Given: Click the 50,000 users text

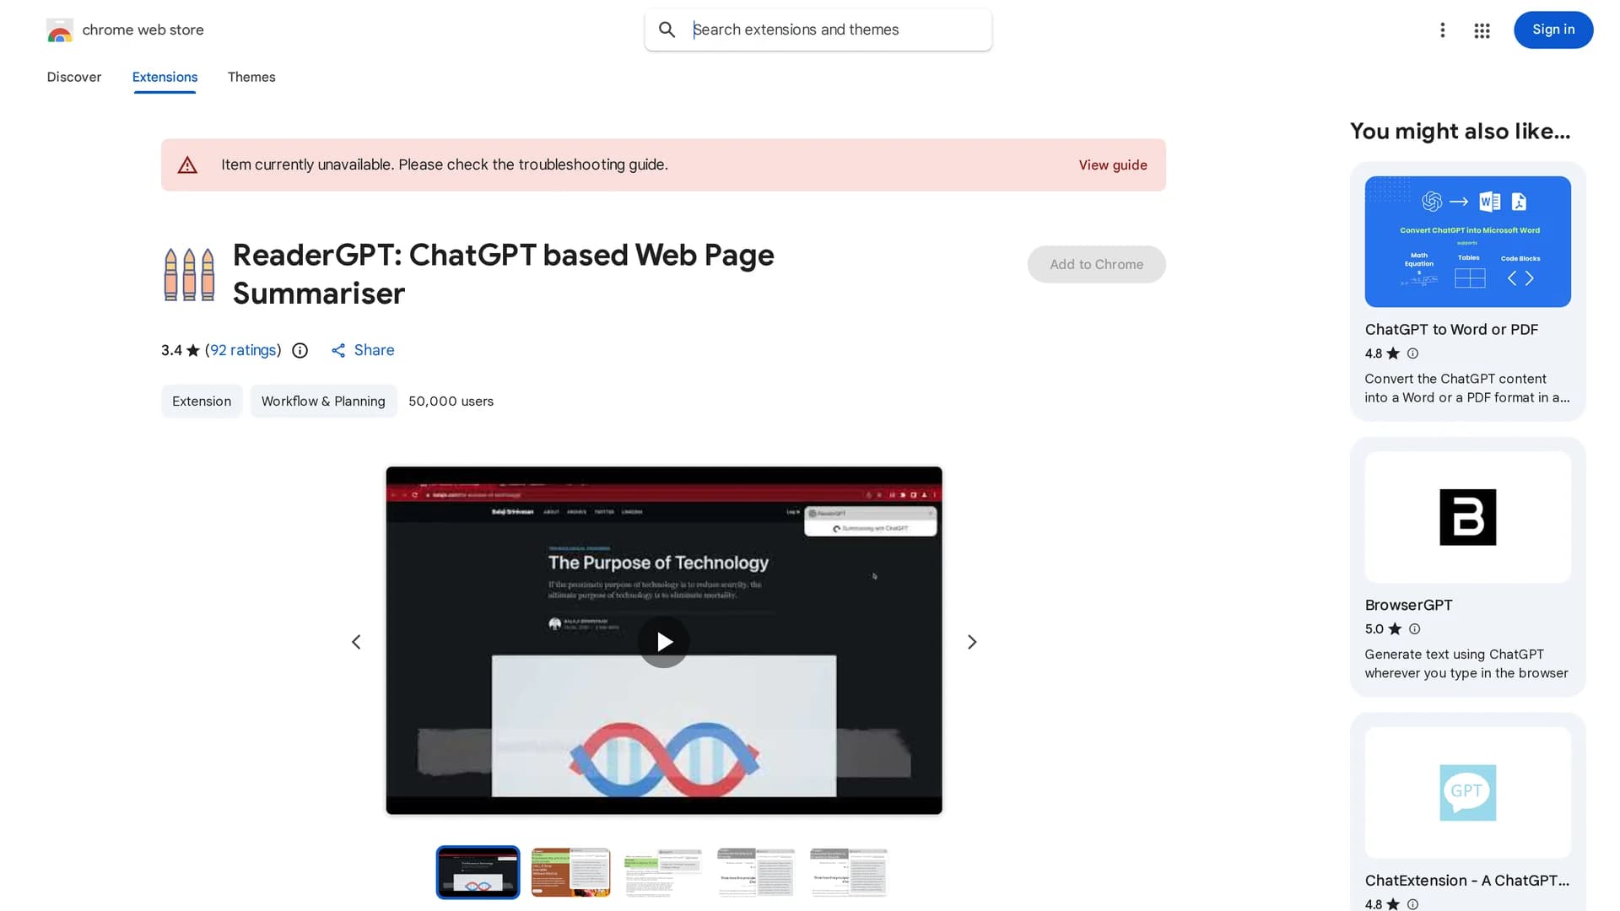Looking at the screenshot, I should (x=451, y=402).
